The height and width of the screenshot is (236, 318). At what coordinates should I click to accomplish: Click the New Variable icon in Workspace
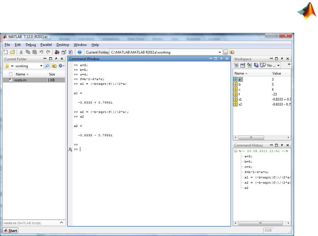coord(236,65)
